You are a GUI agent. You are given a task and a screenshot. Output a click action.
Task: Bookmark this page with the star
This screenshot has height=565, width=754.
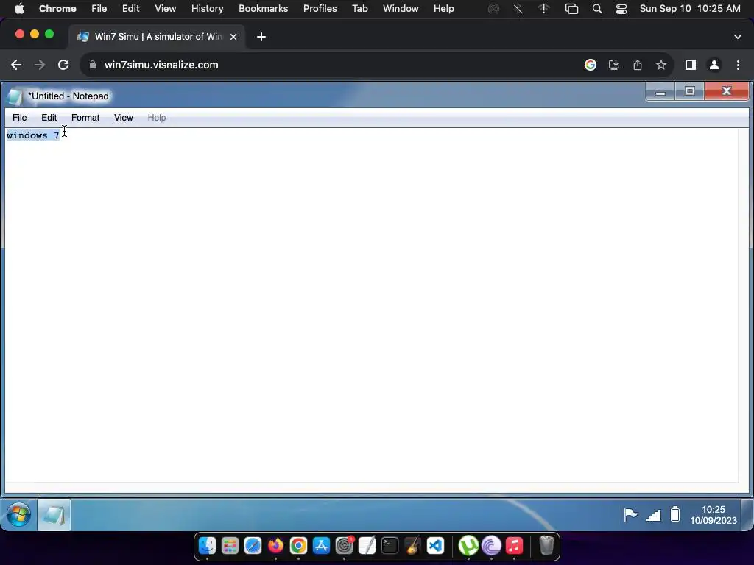(x=661, y=65)
